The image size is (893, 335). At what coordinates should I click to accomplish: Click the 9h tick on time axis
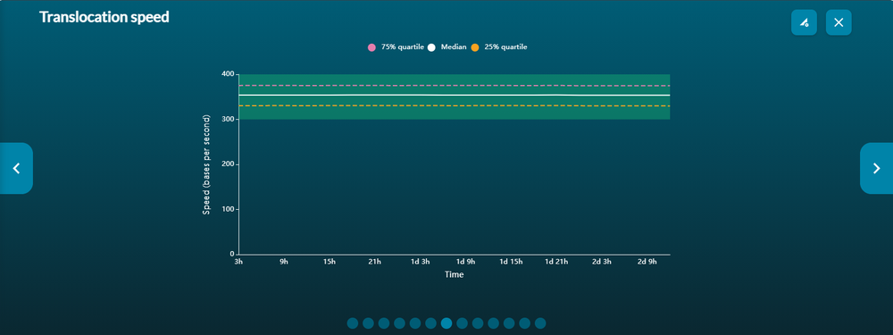tap(284, 262)
